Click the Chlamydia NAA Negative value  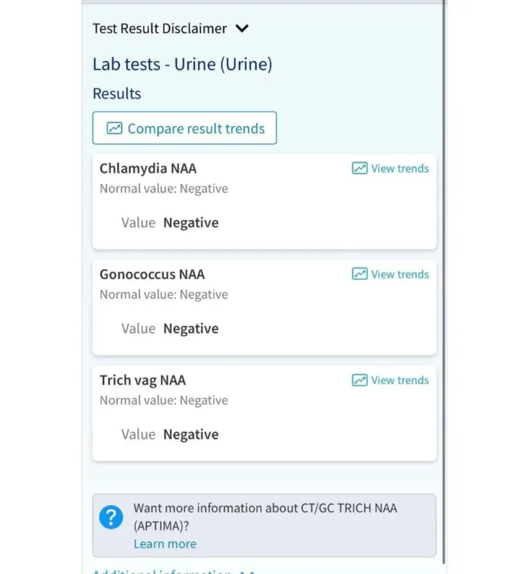coord(191,222)
